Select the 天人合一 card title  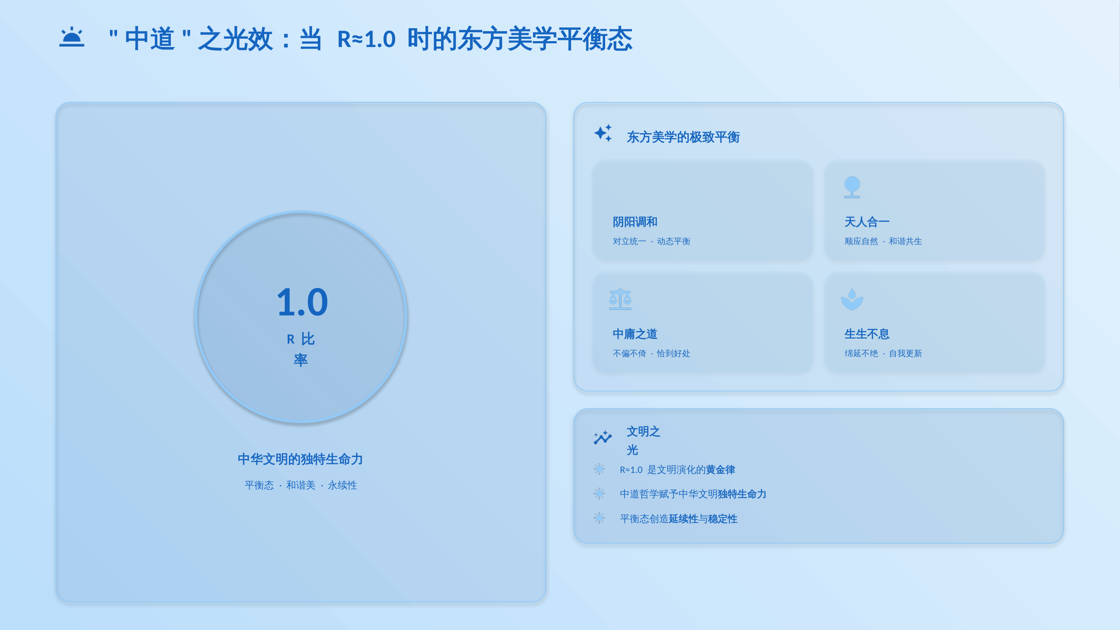click(866, 222)
